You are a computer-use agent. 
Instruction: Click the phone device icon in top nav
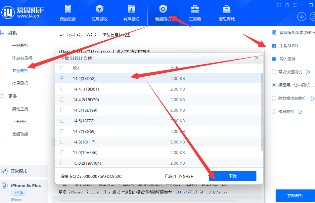[x=68, y=9]
